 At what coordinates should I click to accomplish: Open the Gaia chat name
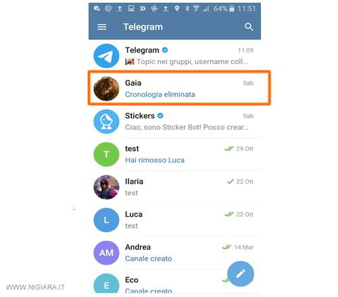[x=133, y=83]
